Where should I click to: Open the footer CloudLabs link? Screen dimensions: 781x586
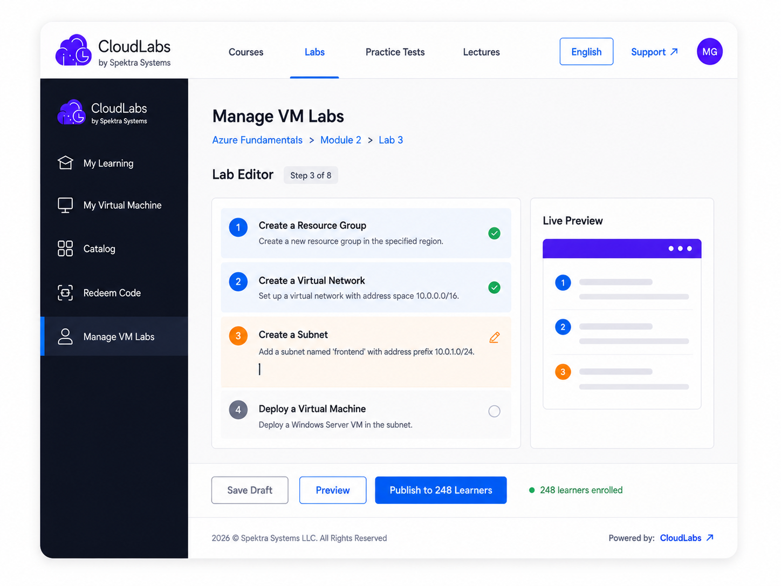[681, 537]
